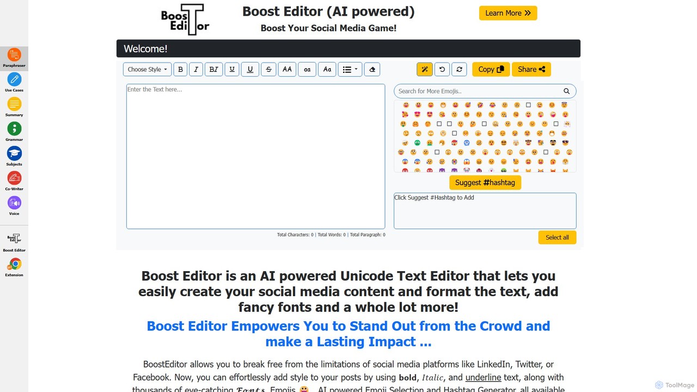Share the editor content
Screen dimensions: 697x392
531,69
